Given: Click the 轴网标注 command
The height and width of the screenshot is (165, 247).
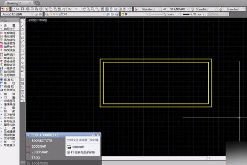Looking at the screenshot, I should click(9, 54).
